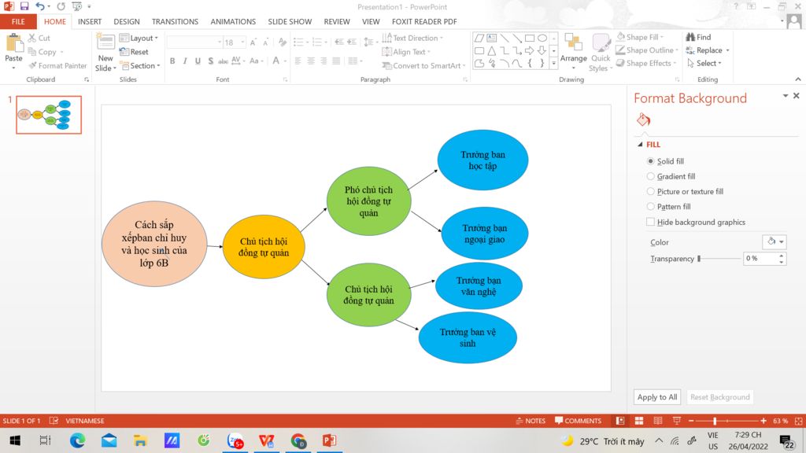This screenshot has width=806, height=453.
Task: Click the Transparency slider handle
Action: tap(699, 259)
